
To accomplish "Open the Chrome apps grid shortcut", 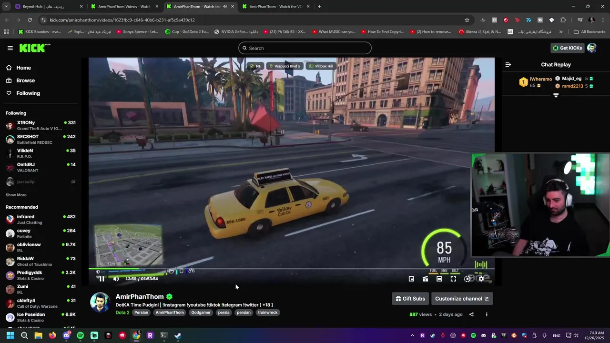I will tap(6, 32).
